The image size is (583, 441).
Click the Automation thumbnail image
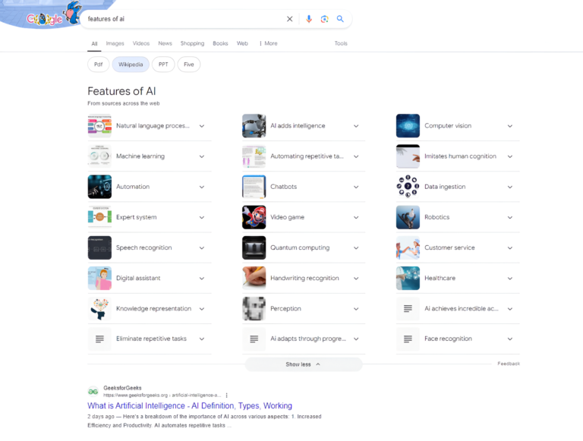click(x=99, y=187)
